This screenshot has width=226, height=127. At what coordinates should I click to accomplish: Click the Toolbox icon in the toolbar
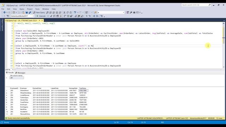pyautogui.click(x=134, y=13)
